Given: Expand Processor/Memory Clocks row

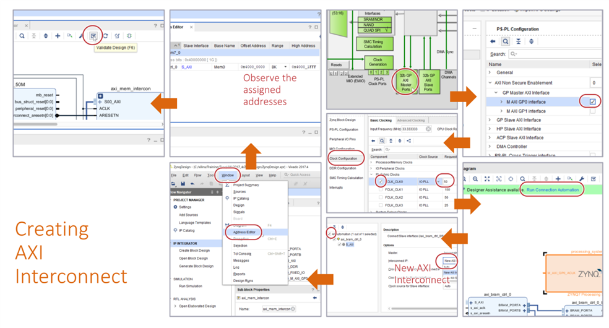Looking at the screenshot, I should (371, 162).
